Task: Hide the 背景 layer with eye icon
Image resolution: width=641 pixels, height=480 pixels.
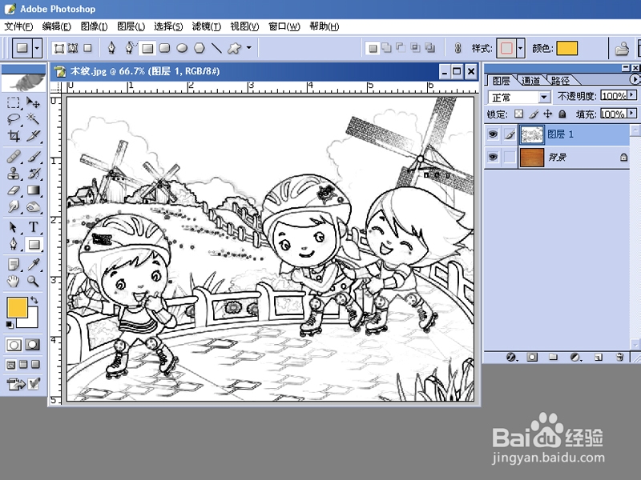Action: (x=493, y=157)
